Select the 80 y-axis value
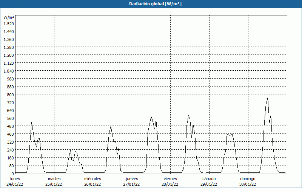Viewport: 302px width, 188px height. click(12, 165)
